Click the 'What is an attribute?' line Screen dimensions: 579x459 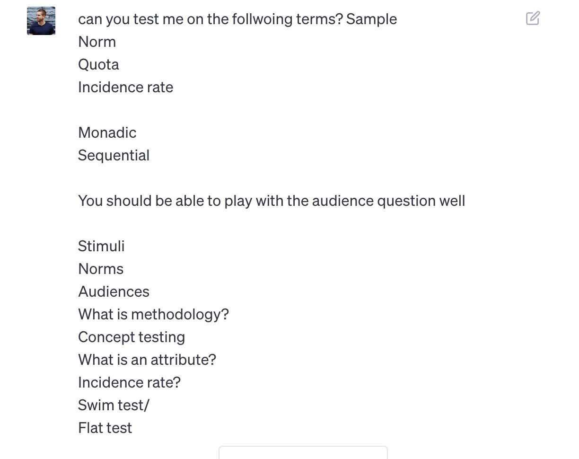coord(147,360)
